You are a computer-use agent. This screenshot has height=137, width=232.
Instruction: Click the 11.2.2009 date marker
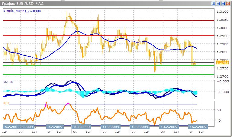(110, 127)
